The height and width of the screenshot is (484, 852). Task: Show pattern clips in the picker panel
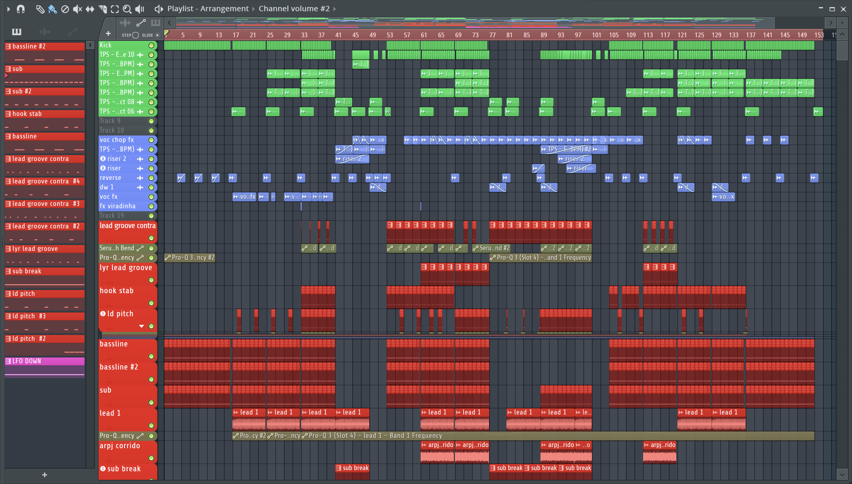(x=17, y=32)
